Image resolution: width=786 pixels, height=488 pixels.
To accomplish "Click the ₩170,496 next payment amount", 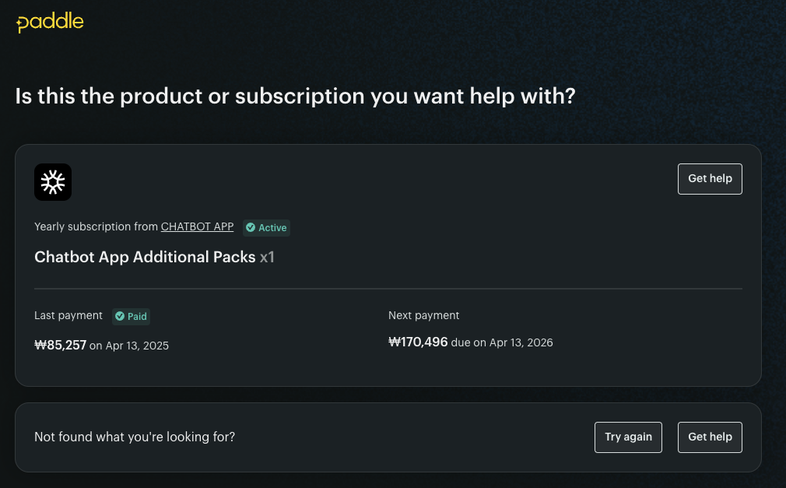I will 418,342.
